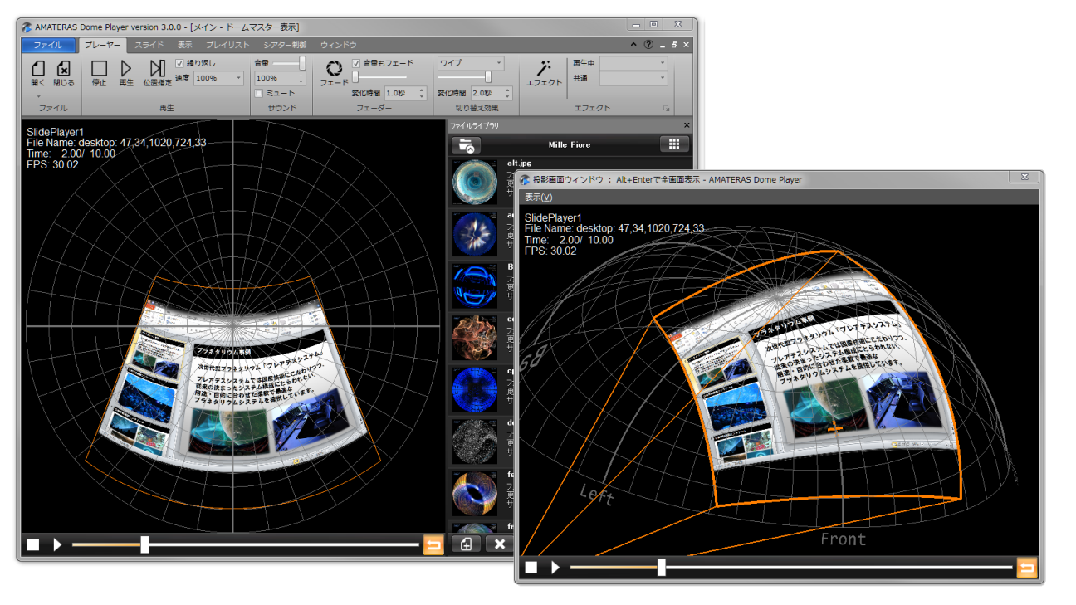Click the alt.jpg file name

coord(518,163)
